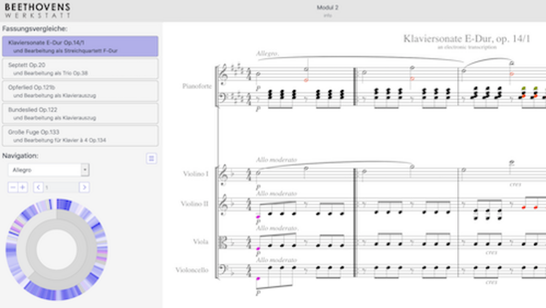The height and width of the screenshot is (308, 546).
Task: Click the Pianoforte staff label
Action: (x=196, y=86)
